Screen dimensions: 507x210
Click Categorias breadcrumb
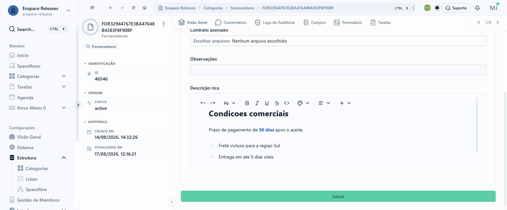[213, 8]
